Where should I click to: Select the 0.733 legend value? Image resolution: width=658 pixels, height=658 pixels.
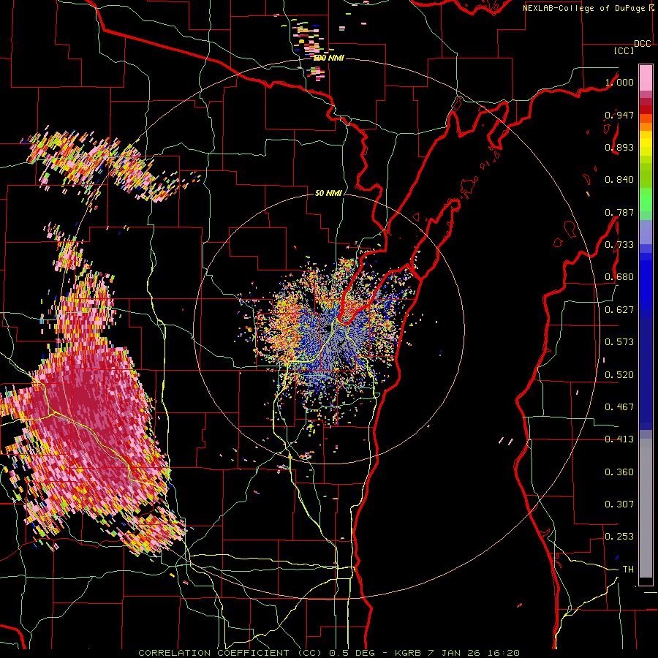tap(619, 245)
